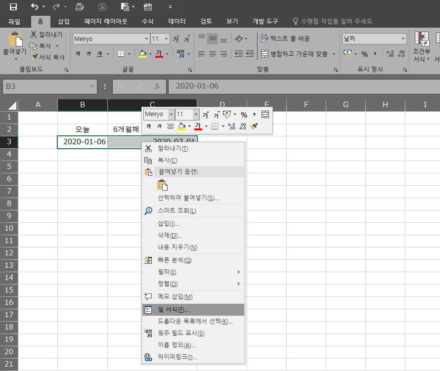This screenshot has width=440, height=371.
Task: Open the number format dropdown showing 날짜
Action: pyautogui.click(x=403, y=39)
